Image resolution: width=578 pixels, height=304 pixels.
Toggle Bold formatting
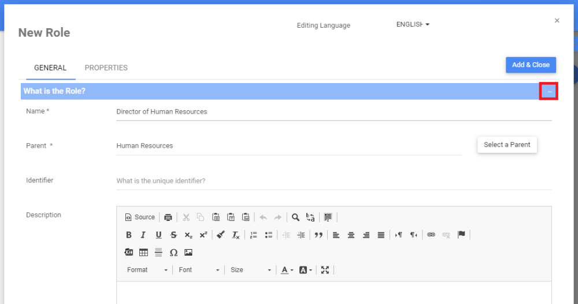tap(129, 235)
